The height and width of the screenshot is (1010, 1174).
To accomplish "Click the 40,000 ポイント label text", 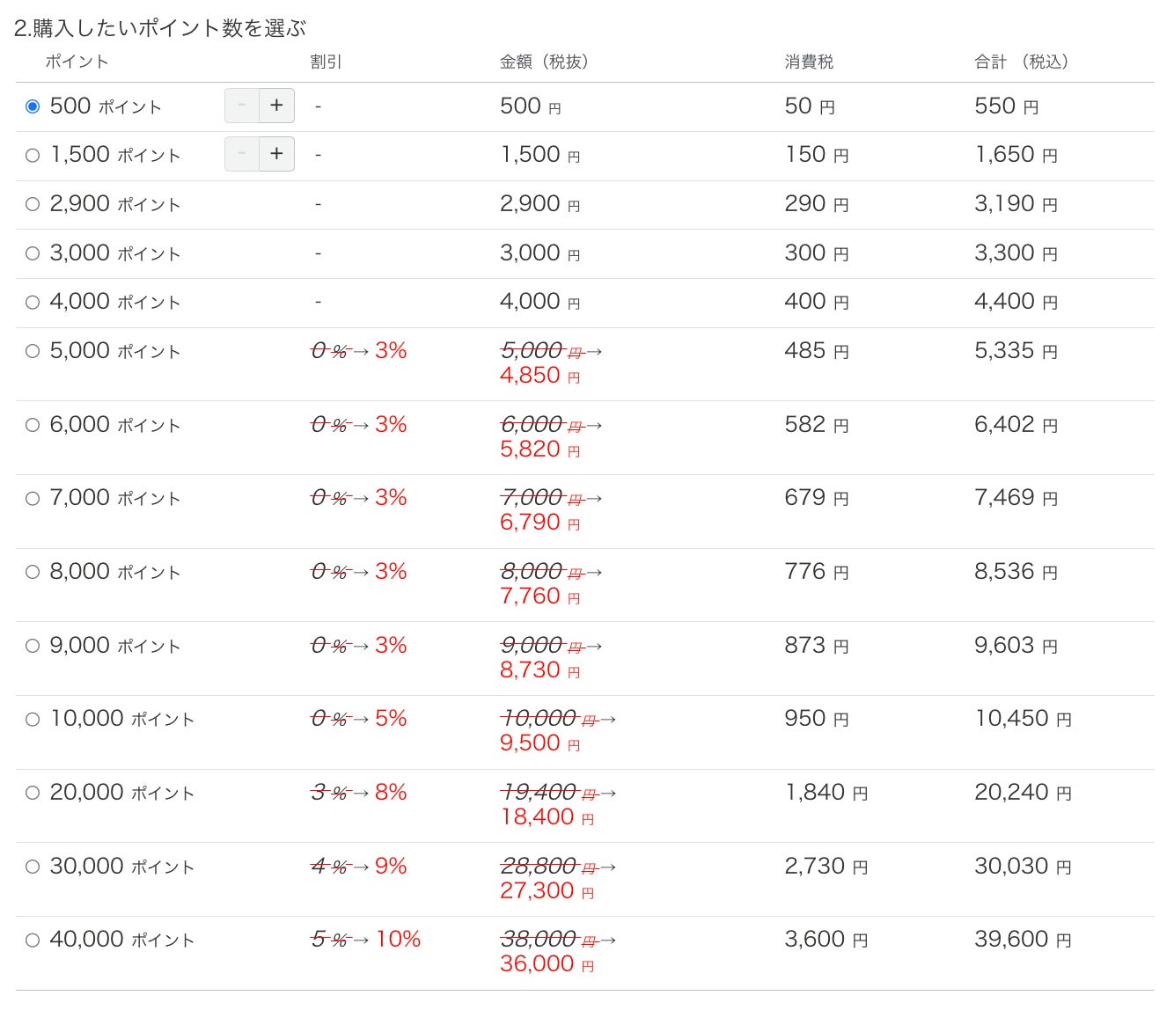I will click(x=121, y=940).
